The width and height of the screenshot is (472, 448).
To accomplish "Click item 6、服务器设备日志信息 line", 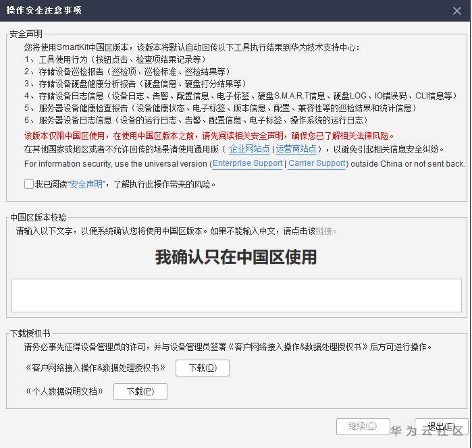I will point(196,120).
